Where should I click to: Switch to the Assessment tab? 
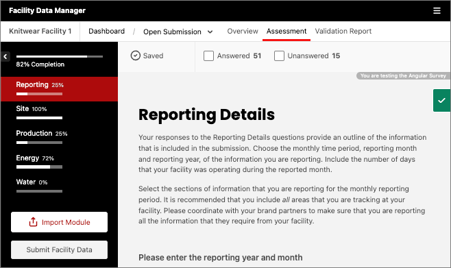[287, 31]
